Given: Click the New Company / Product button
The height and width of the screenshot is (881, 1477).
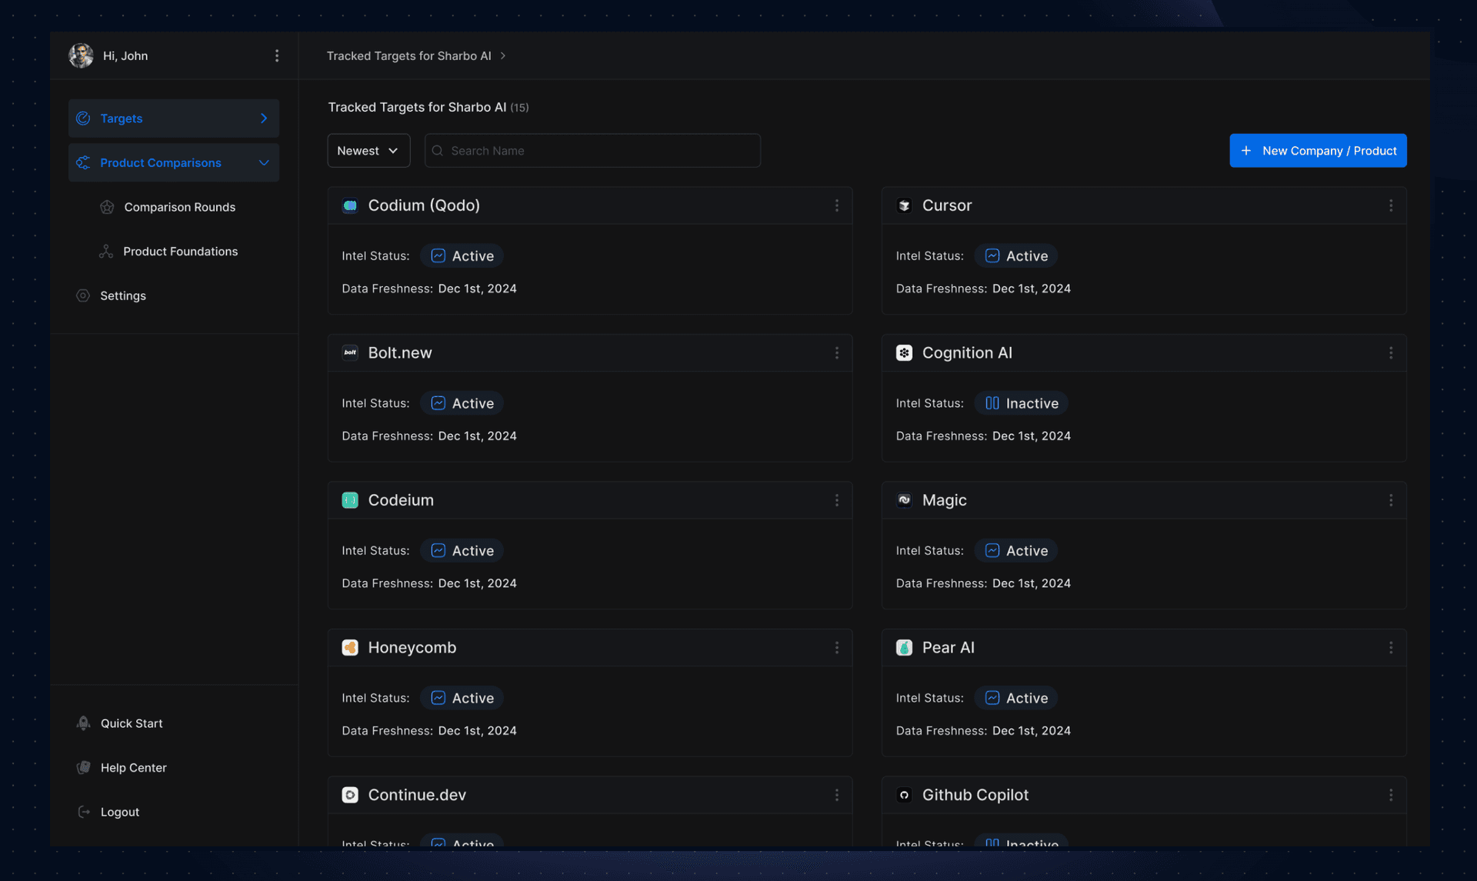Looking at the screenshot, I should [1318, 151].
